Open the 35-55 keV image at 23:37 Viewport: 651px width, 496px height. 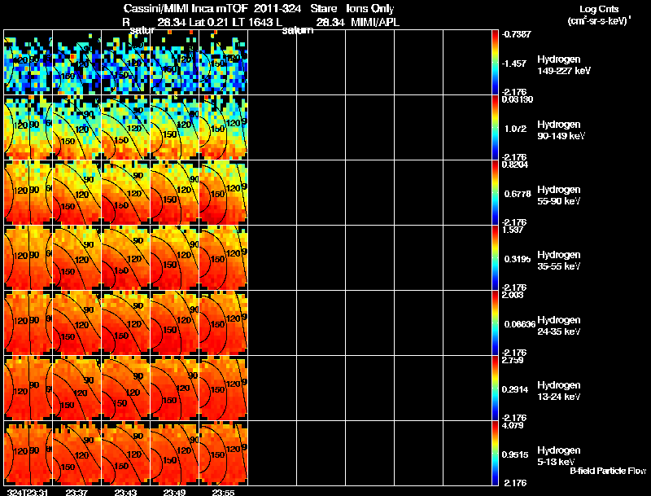(x=76, y=258)
